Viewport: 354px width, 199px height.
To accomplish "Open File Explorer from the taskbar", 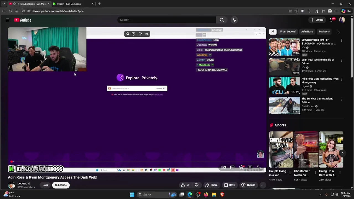I will 214,195.
